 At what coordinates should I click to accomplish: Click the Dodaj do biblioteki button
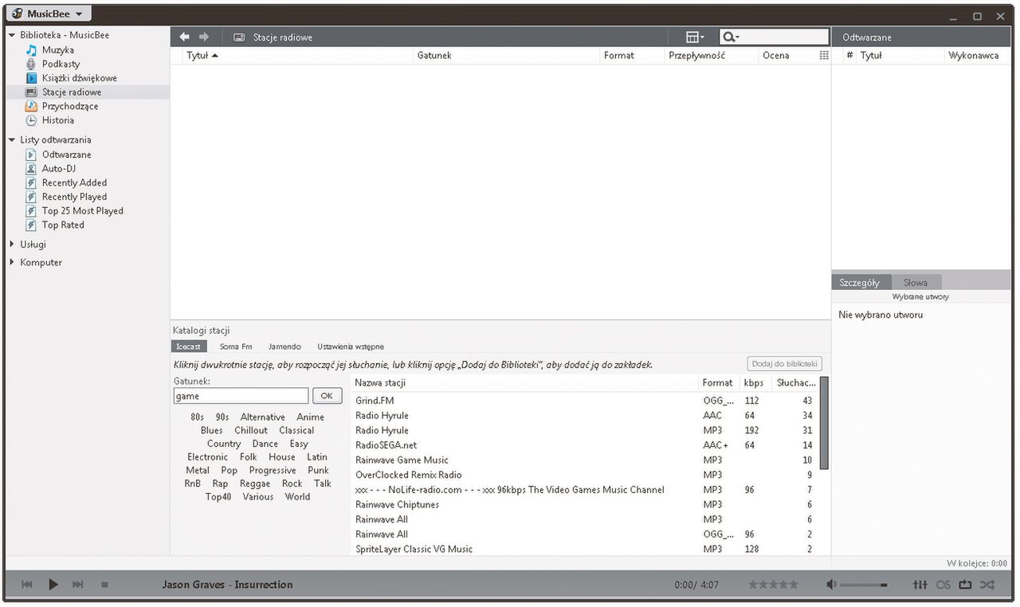pyautogui.click(x=785, y=364)
